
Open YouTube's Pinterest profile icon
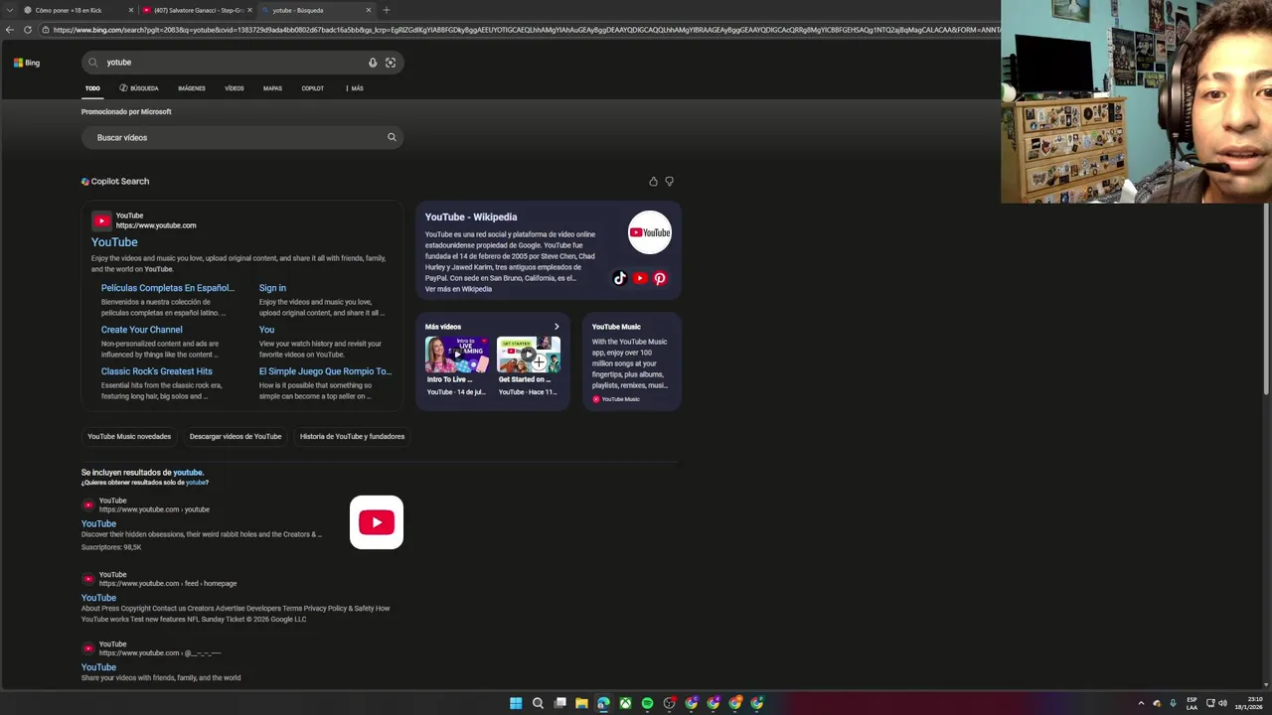pos(660,278)
